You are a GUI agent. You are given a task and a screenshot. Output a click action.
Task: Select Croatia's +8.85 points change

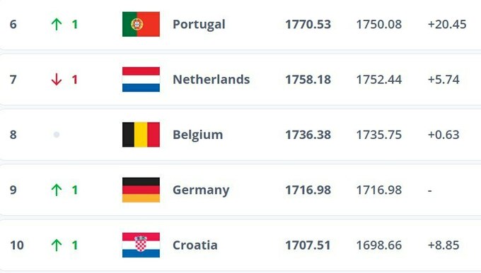click(444, 245)
